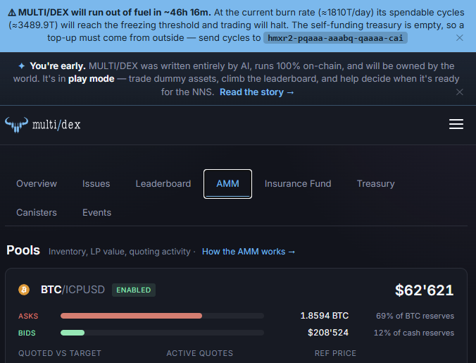476x363 pixels.
Task: Click "Inventory, LP value, quoting activity" subtitle
Action: [x=119, y=252]
